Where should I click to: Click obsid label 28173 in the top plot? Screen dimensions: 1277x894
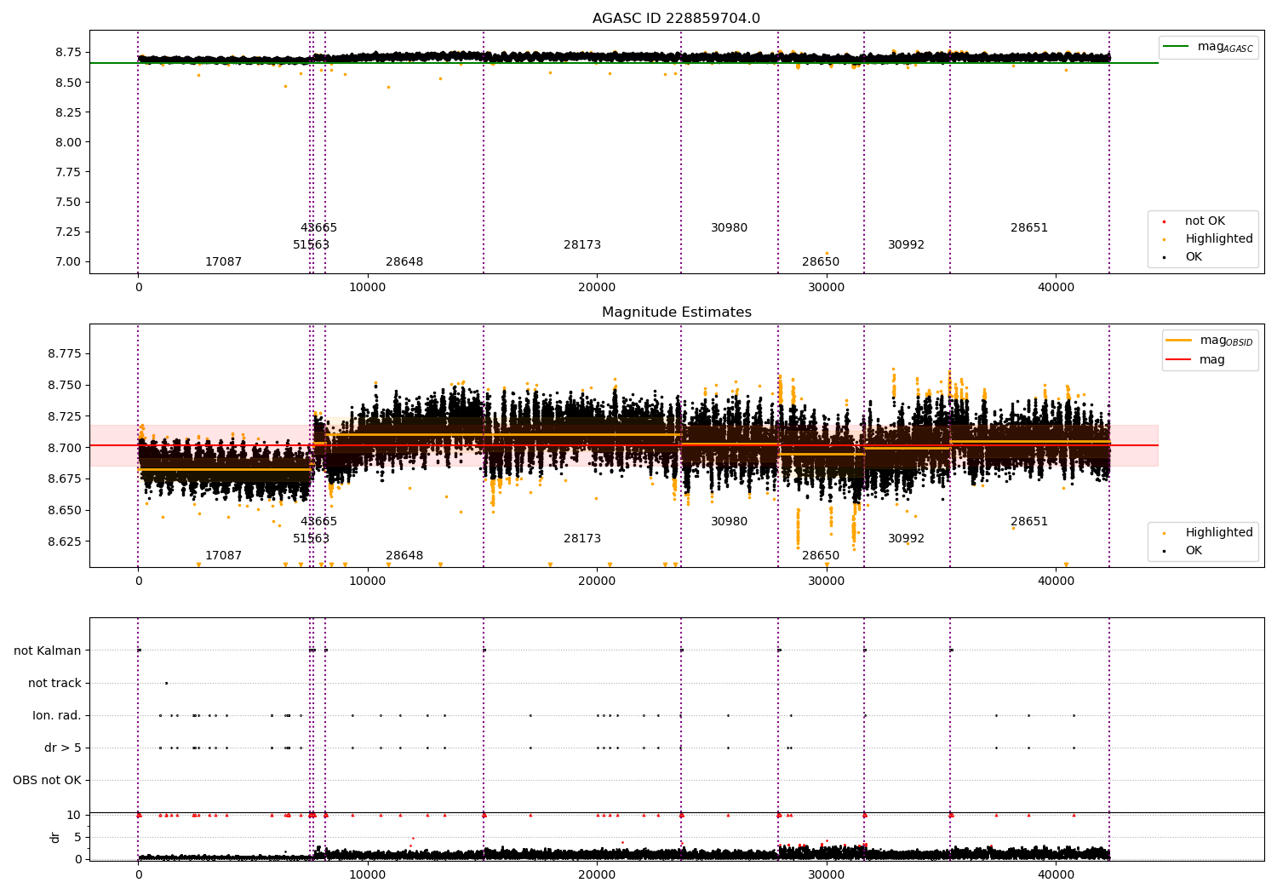pyautogui.click(x=582, y=245)
